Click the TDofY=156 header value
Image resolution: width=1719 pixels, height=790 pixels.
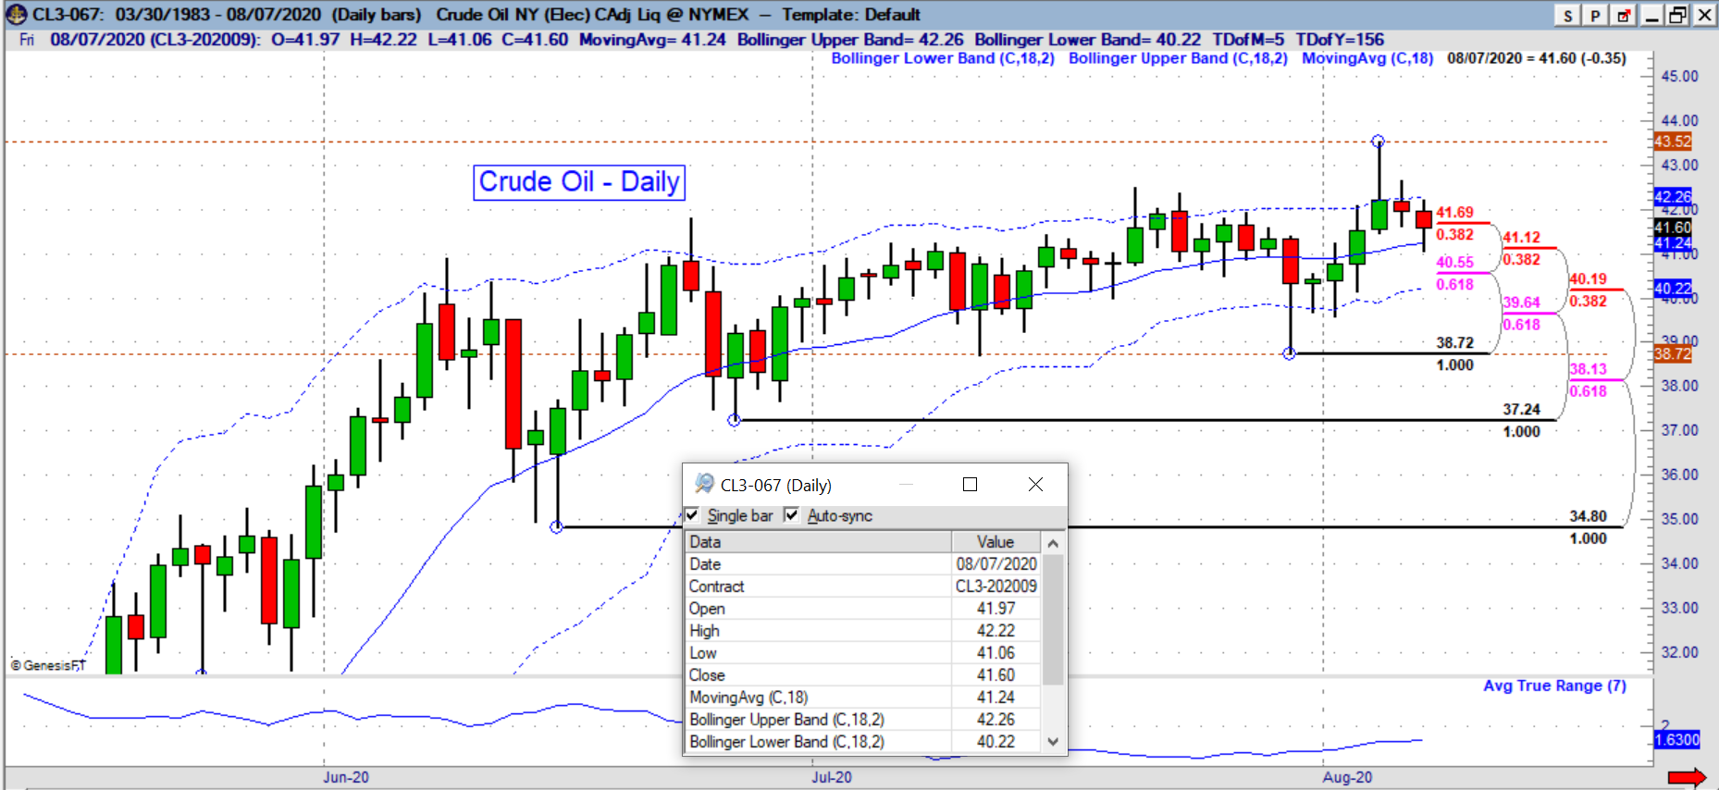click(x=1340, y=40)
